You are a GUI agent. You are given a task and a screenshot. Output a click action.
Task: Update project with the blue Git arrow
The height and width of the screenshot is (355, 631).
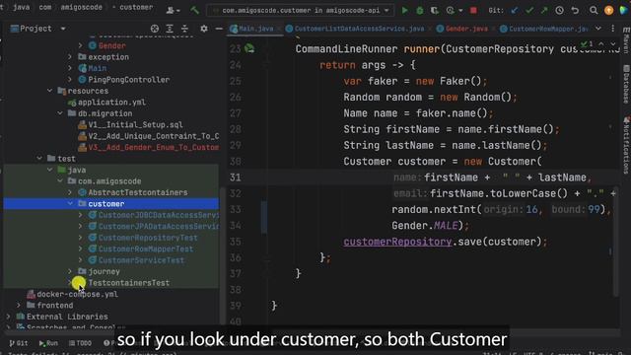click(x=515, y=11)
